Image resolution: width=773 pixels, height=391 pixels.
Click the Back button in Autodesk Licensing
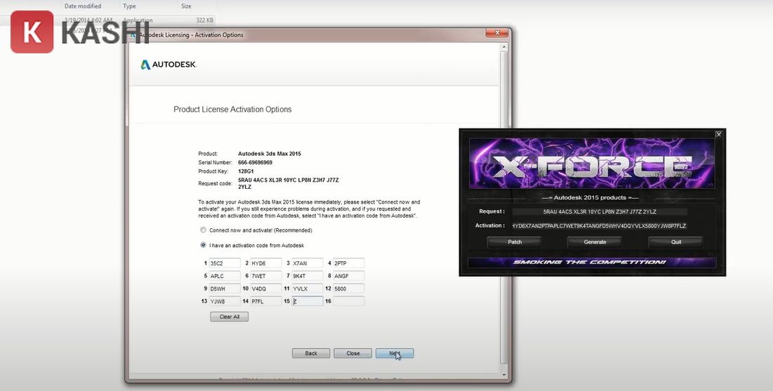coord(311,353)
